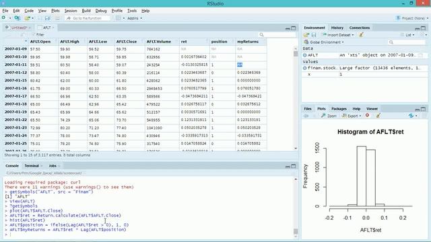Click the Open File folder icon in main toolbar

pos(27,18)
